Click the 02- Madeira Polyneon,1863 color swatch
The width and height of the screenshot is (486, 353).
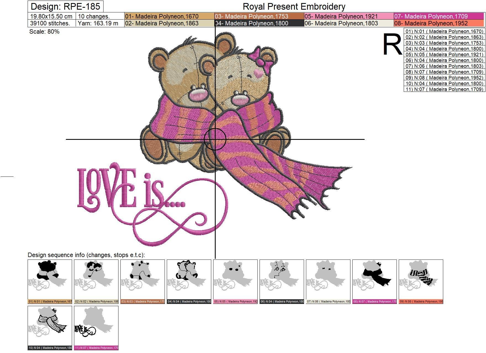pyautogui.click(x=170, y=23)
